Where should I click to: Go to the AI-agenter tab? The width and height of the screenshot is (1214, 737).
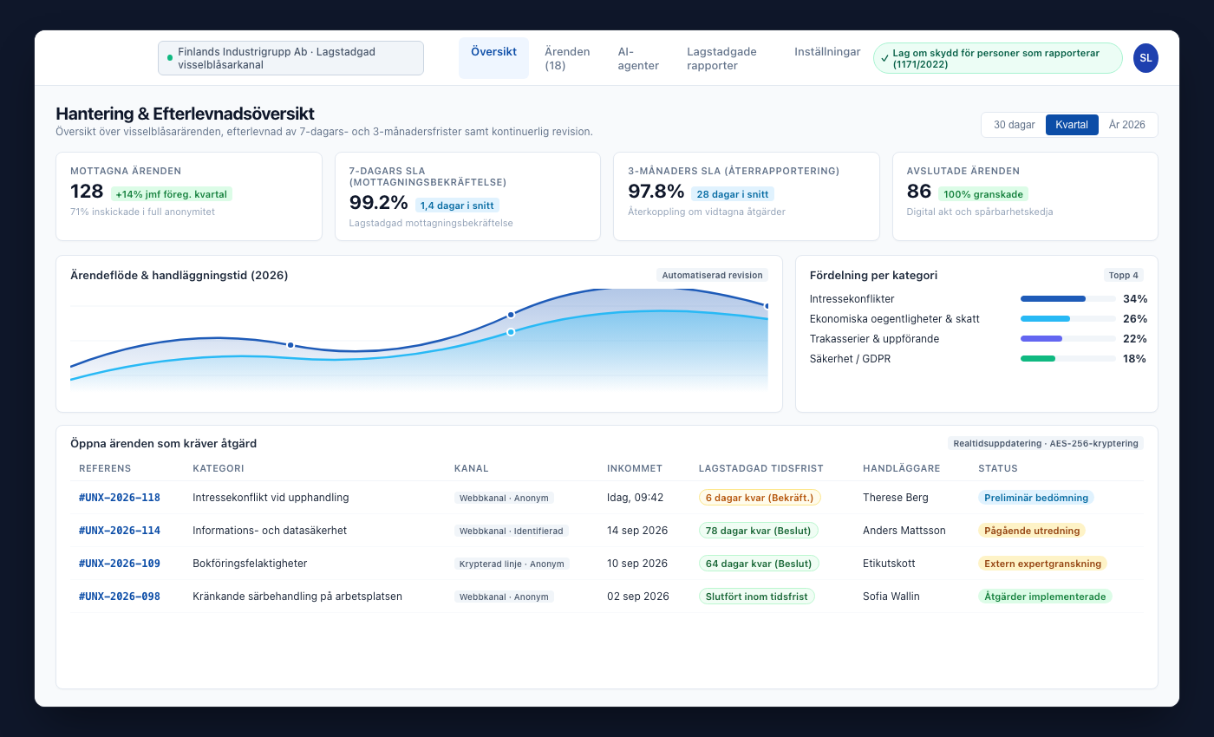click(x=640, y=58)
